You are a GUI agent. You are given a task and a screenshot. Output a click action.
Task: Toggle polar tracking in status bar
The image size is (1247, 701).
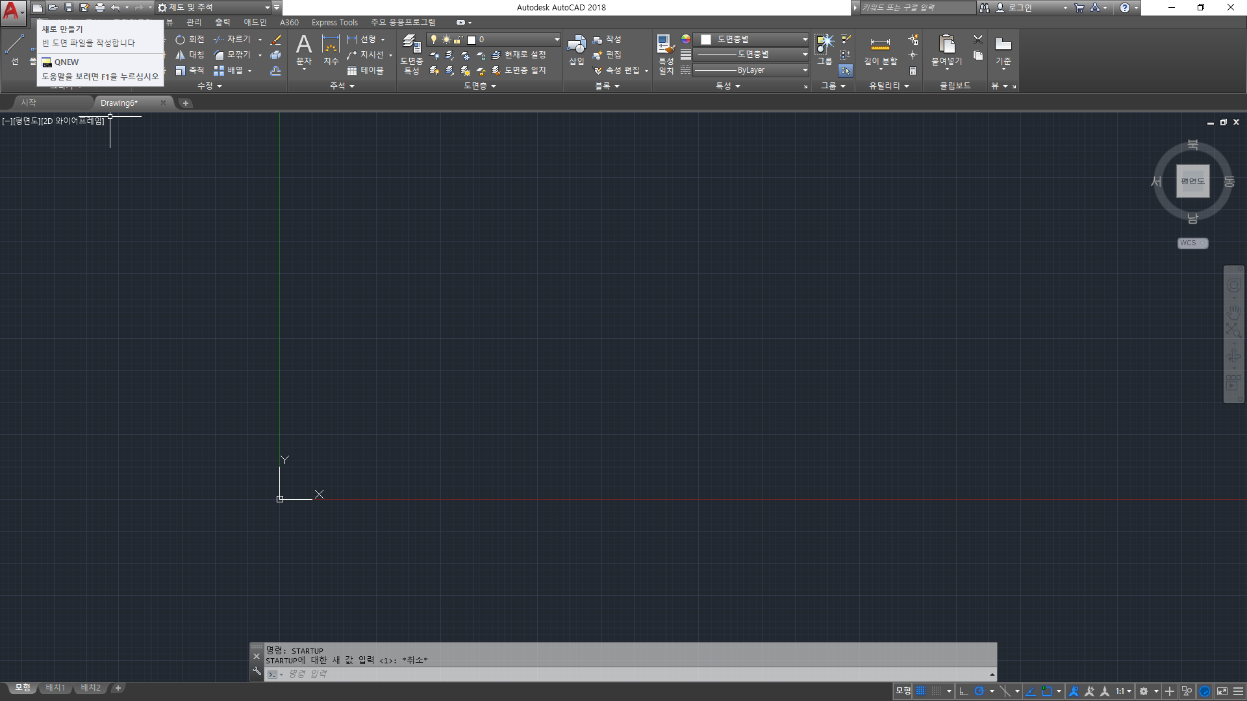pos(979,691)
